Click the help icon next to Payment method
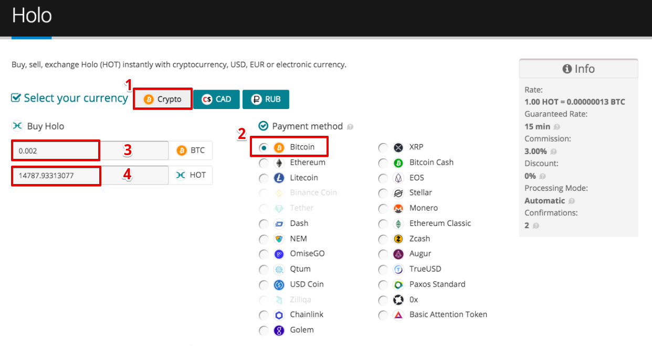652x346 pixels. click(350, 127)
